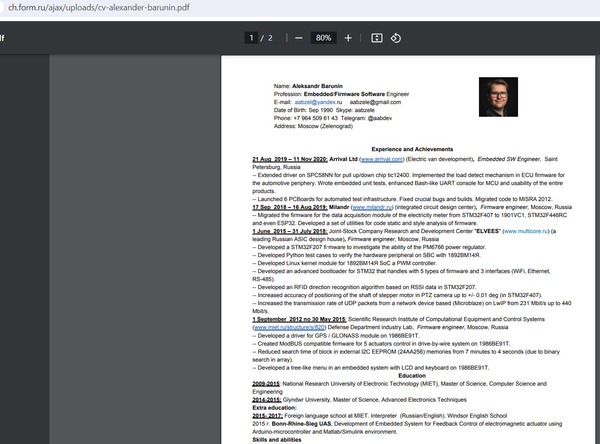This screenshot has height=444, width=600.
Task: Click the "1 June 2015 – 31 July 2018:" date range
Action: [x=290, y=231]
